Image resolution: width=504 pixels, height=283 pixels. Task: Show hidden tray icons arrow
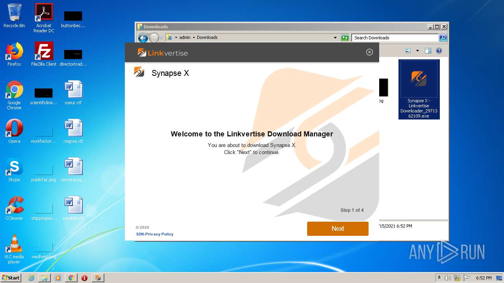[x=439, y=278]
